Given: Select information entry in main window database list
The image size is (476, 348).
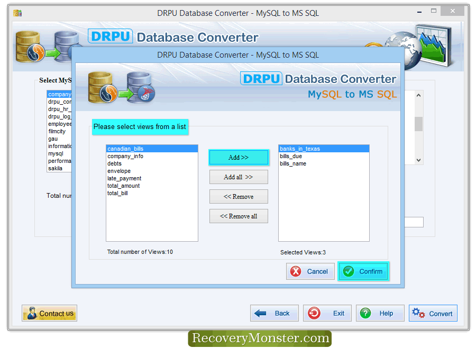Looking at the screenshot, I should point(59,146).
